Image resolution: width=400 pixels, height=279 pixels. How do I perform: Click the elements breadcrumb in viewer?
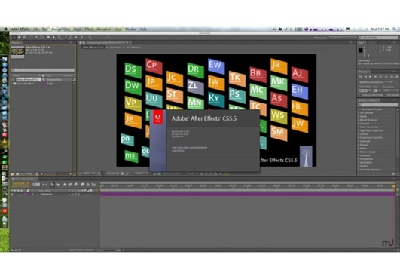tap(115, 48)
